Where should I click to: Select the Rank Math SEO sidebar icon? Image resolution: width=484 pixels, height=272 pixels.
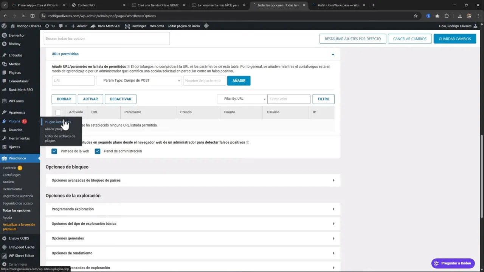[4, 90]
